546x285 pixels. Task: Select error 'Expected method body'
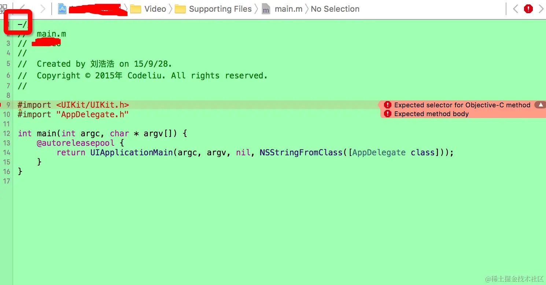(x=431, y=114)
